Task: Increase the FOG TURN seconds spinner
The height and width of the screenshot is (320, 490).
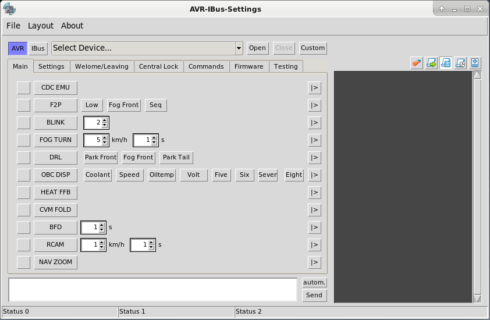Action: (x=154, y=137)
